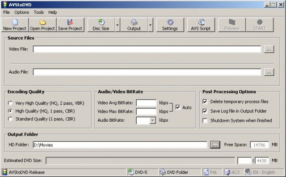This screenshot has width=286, height=177.
Task: Browse for an Audio File
Action: pyautogui.click(x=269, y=72)
